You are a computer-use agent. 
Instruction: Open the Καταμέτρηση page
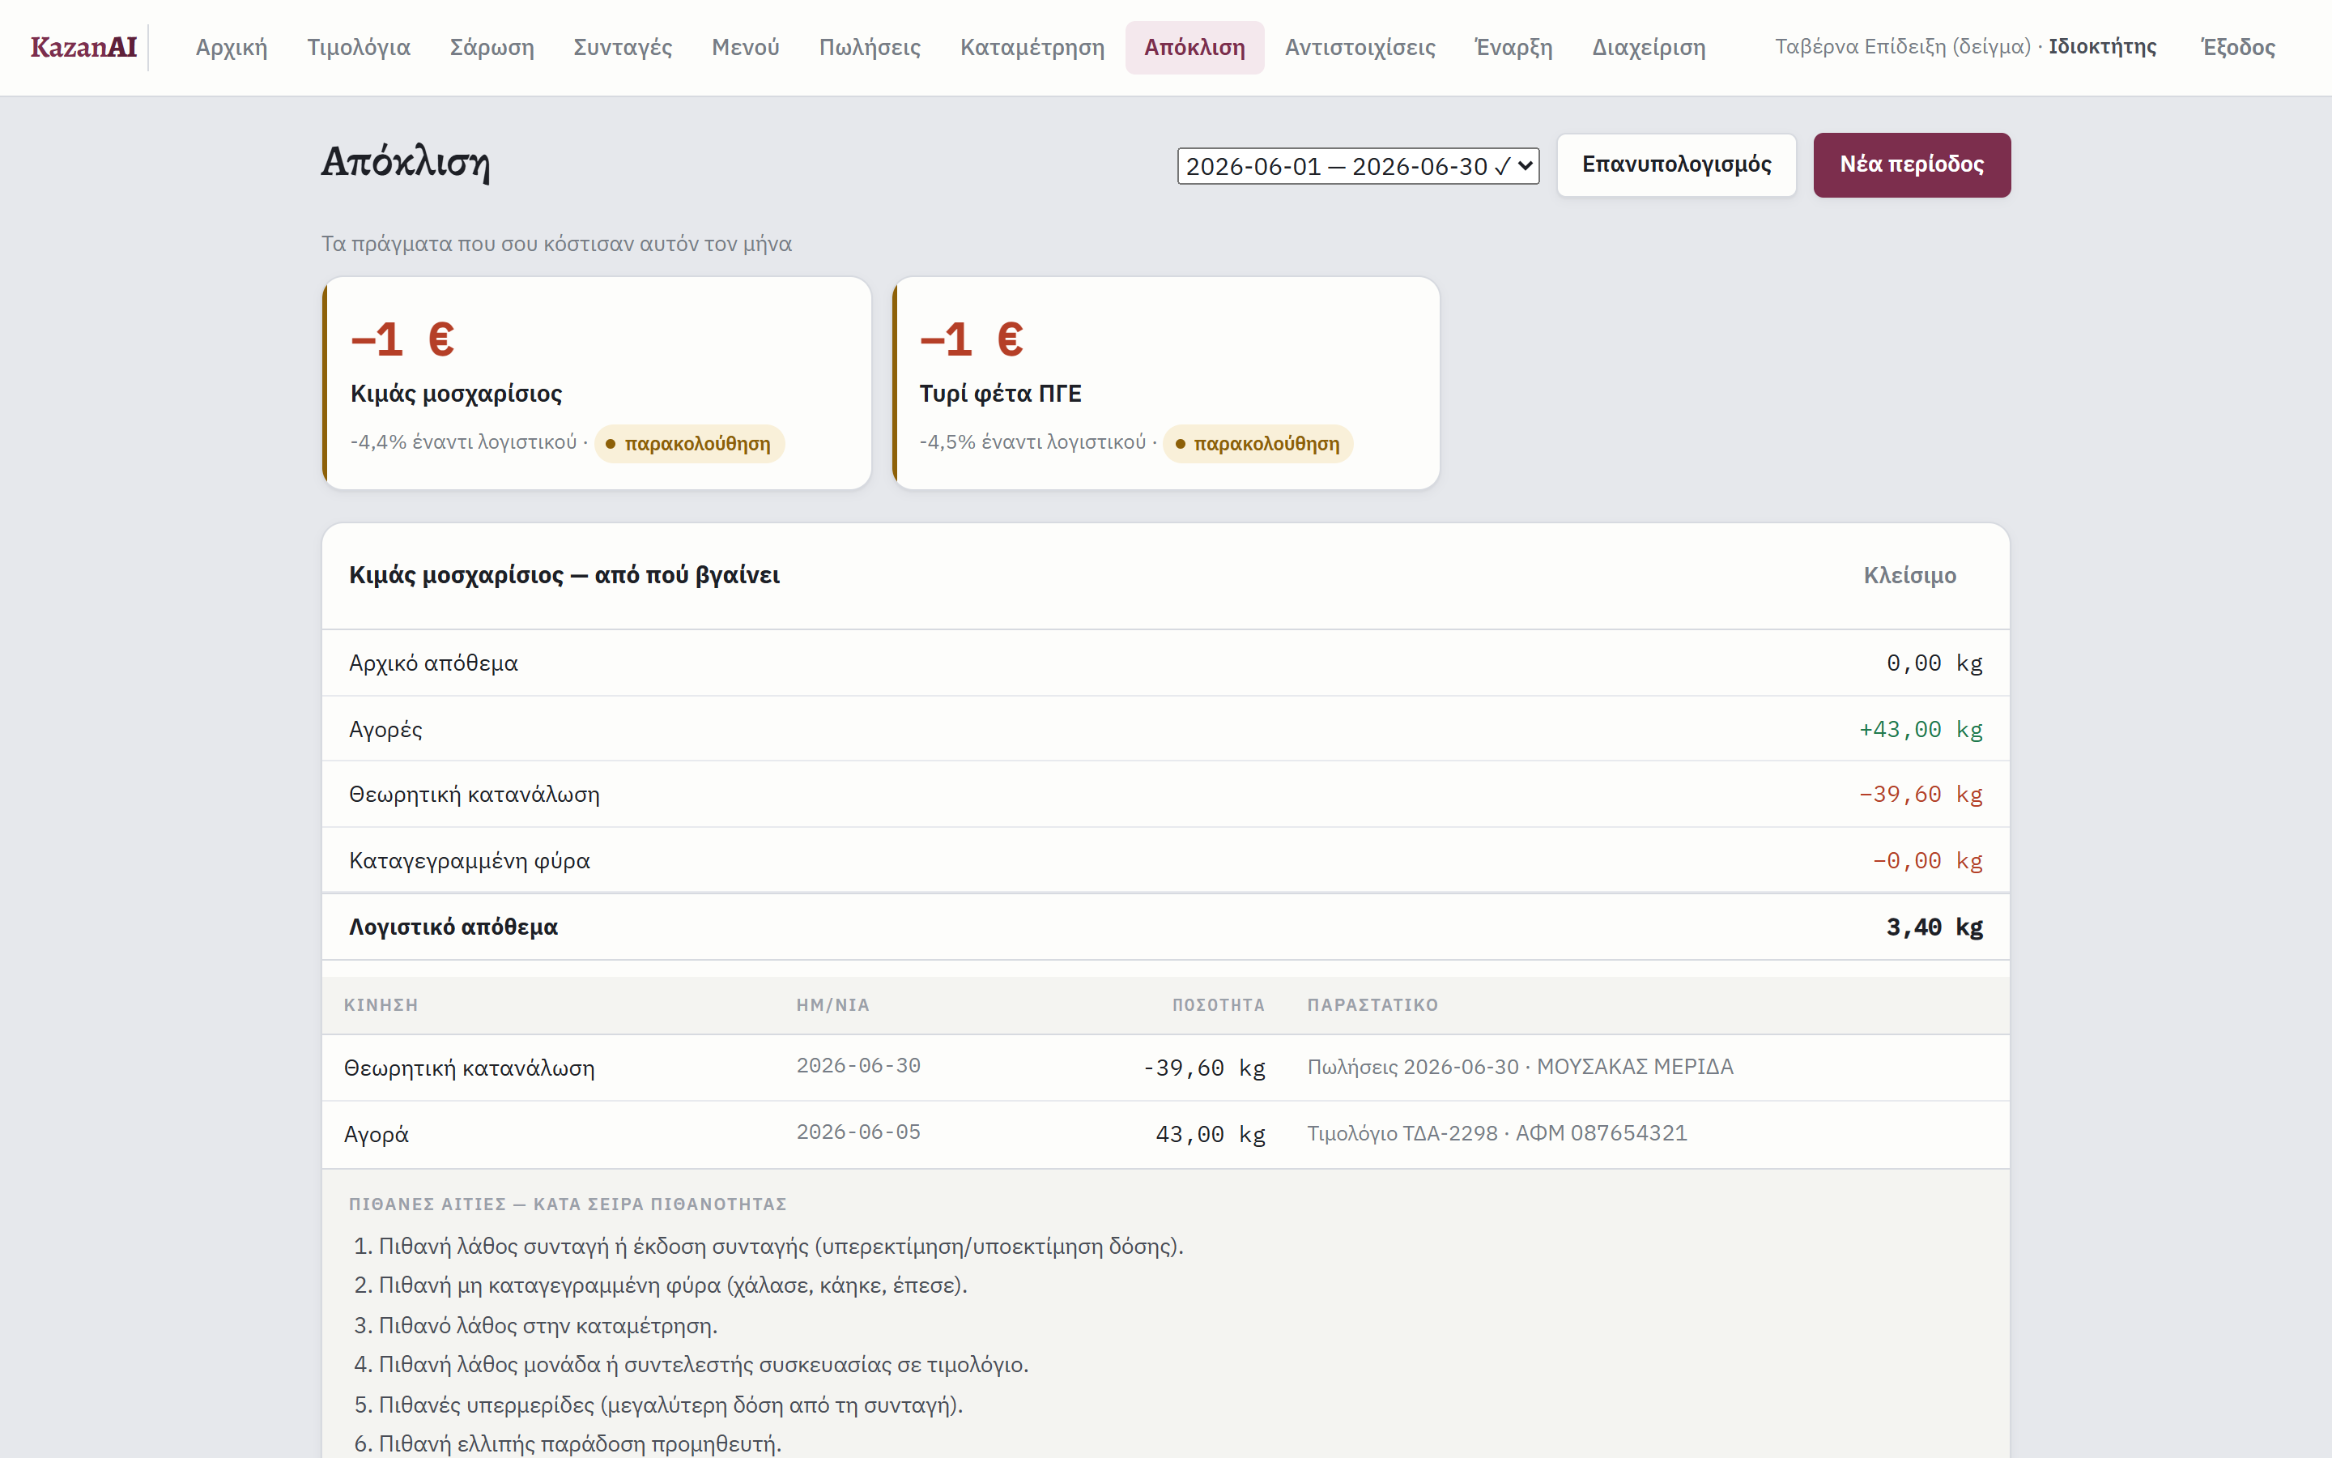click(x=1032, y=47)
